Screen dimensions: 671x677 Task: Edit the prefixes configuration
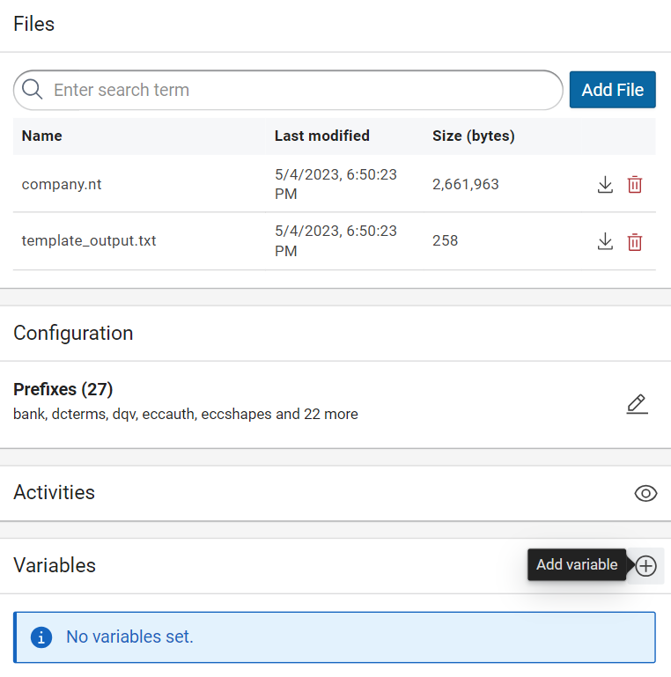(x=637, y=404)
